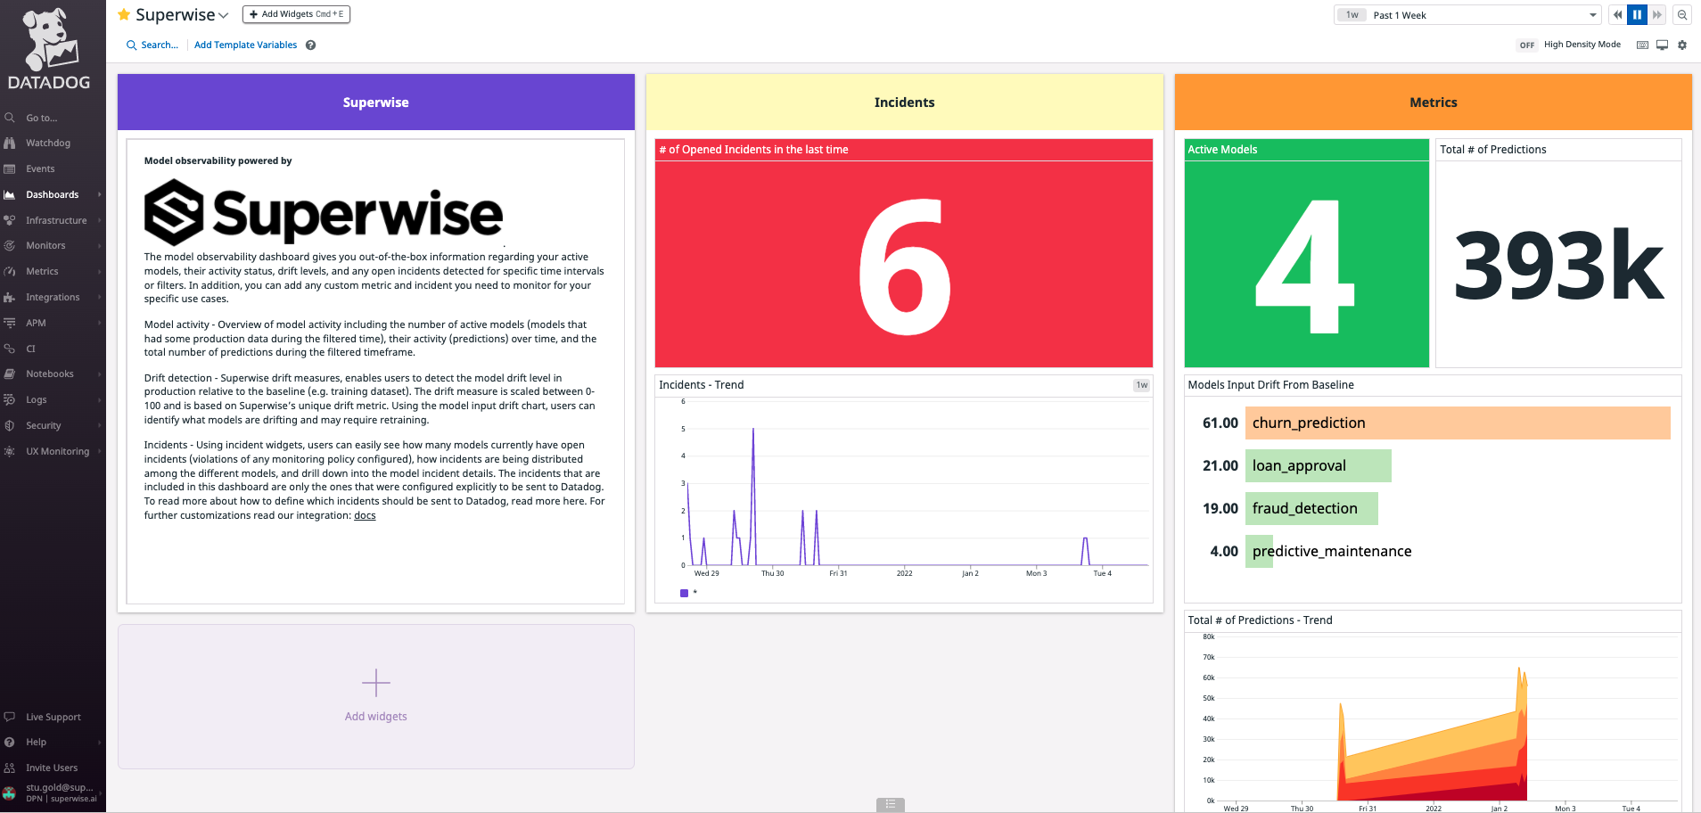Click the Search field in dashboard header

(152, 45)
